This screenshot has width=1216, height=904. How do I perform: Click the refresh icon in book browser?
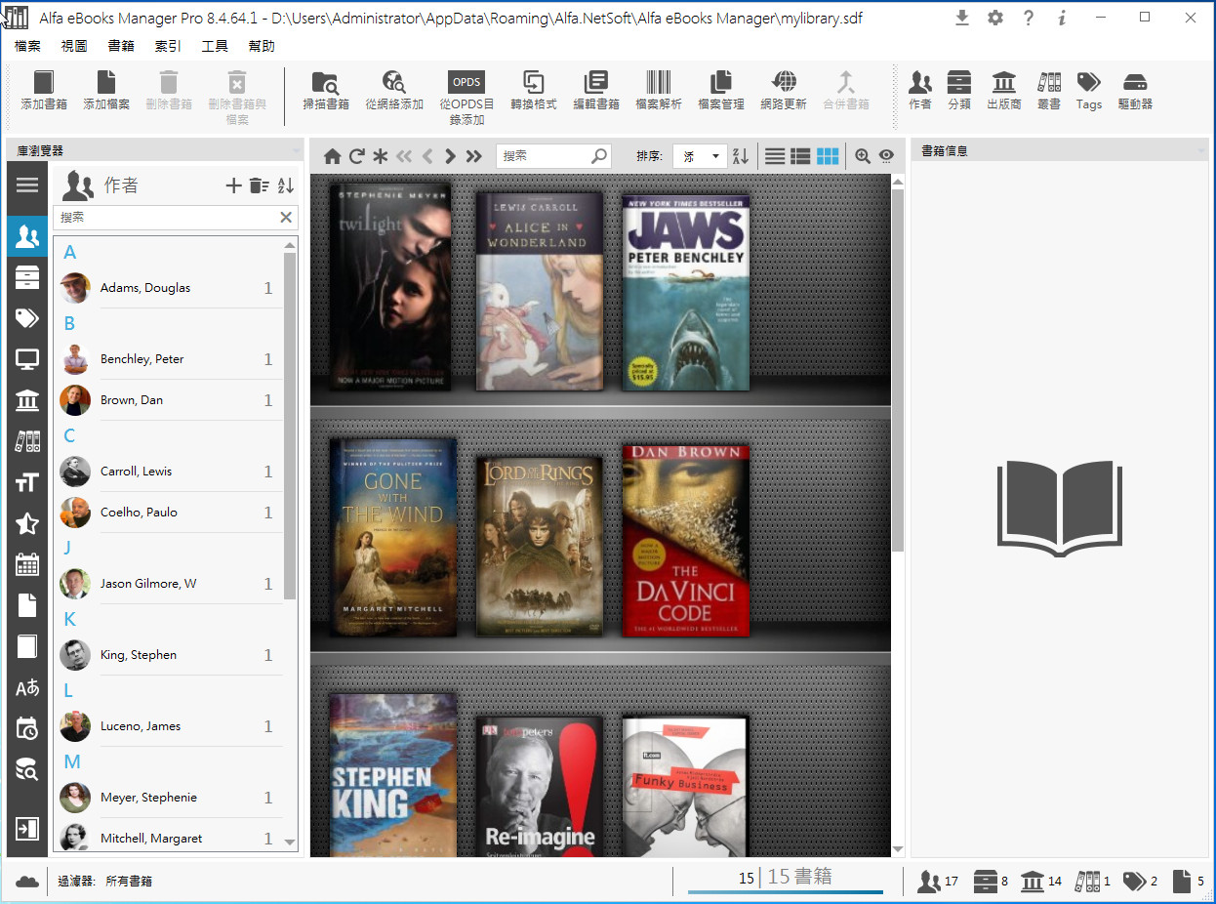(357, 156)
